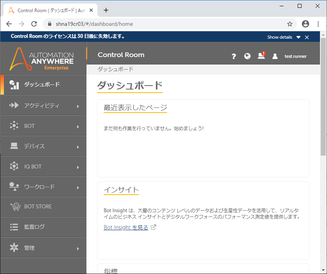Screen dimensions: 327x274
Task: Click the workload icon in sidebar
Action: point(14,186)
